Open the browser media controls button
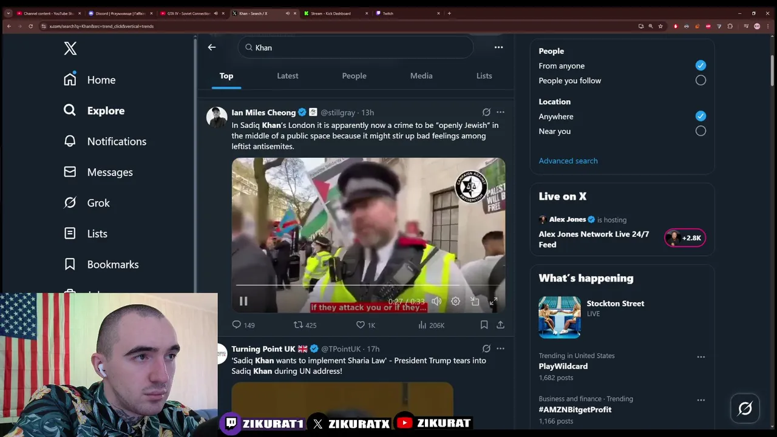 745,26
